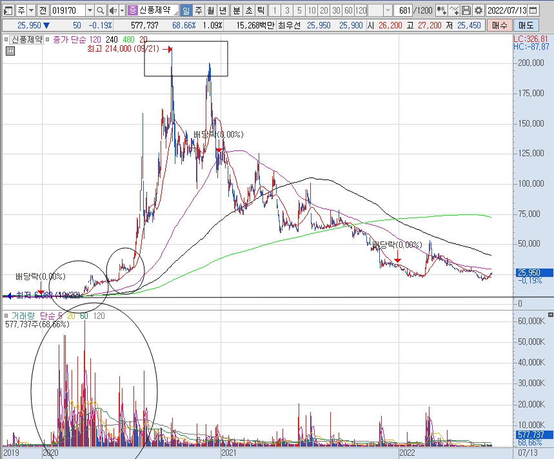Choose the 30 interval button

pyautogui.click(x=336, y=10)
